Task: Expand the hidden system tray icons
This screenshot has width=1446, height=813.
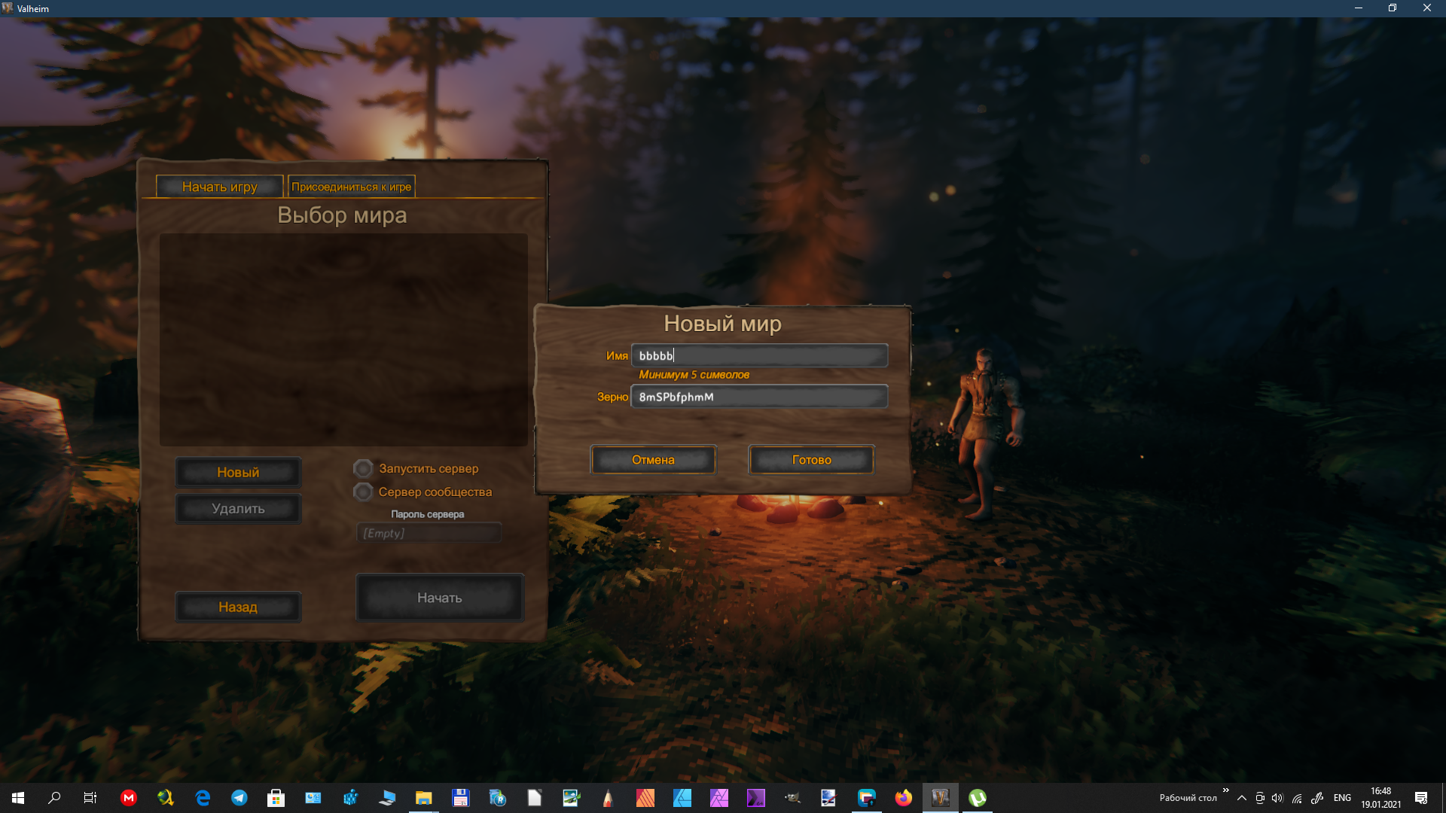Action: coord(1241,798)
